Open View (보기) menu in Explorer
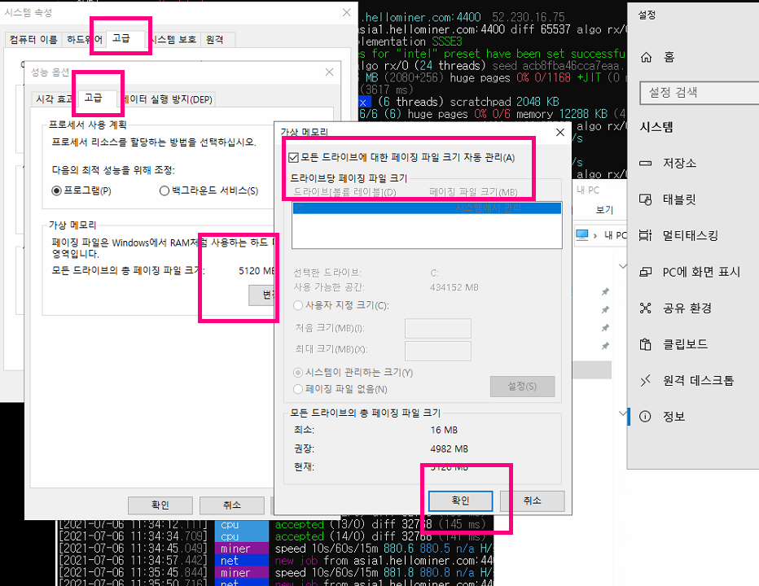759x586 pixels. tap(604, 209)
